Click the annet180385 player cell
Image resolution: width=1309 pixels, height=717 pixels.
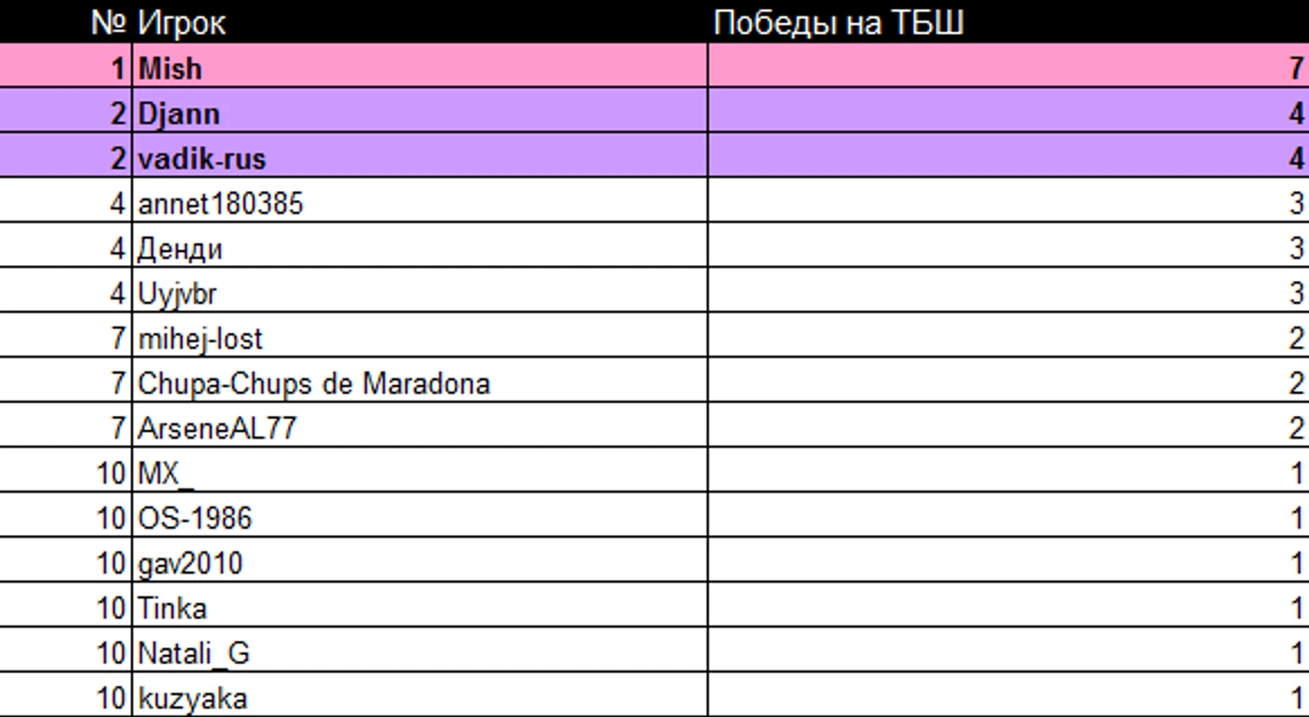[x=420, y=201]
